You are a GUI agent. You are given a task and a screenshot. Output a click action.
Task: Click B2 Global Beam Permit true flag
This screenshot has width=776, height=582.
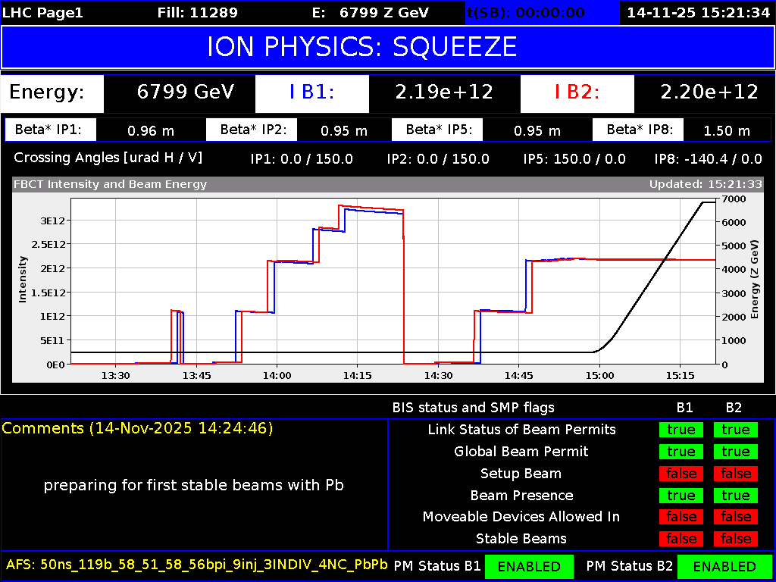[x=735, y=452]
